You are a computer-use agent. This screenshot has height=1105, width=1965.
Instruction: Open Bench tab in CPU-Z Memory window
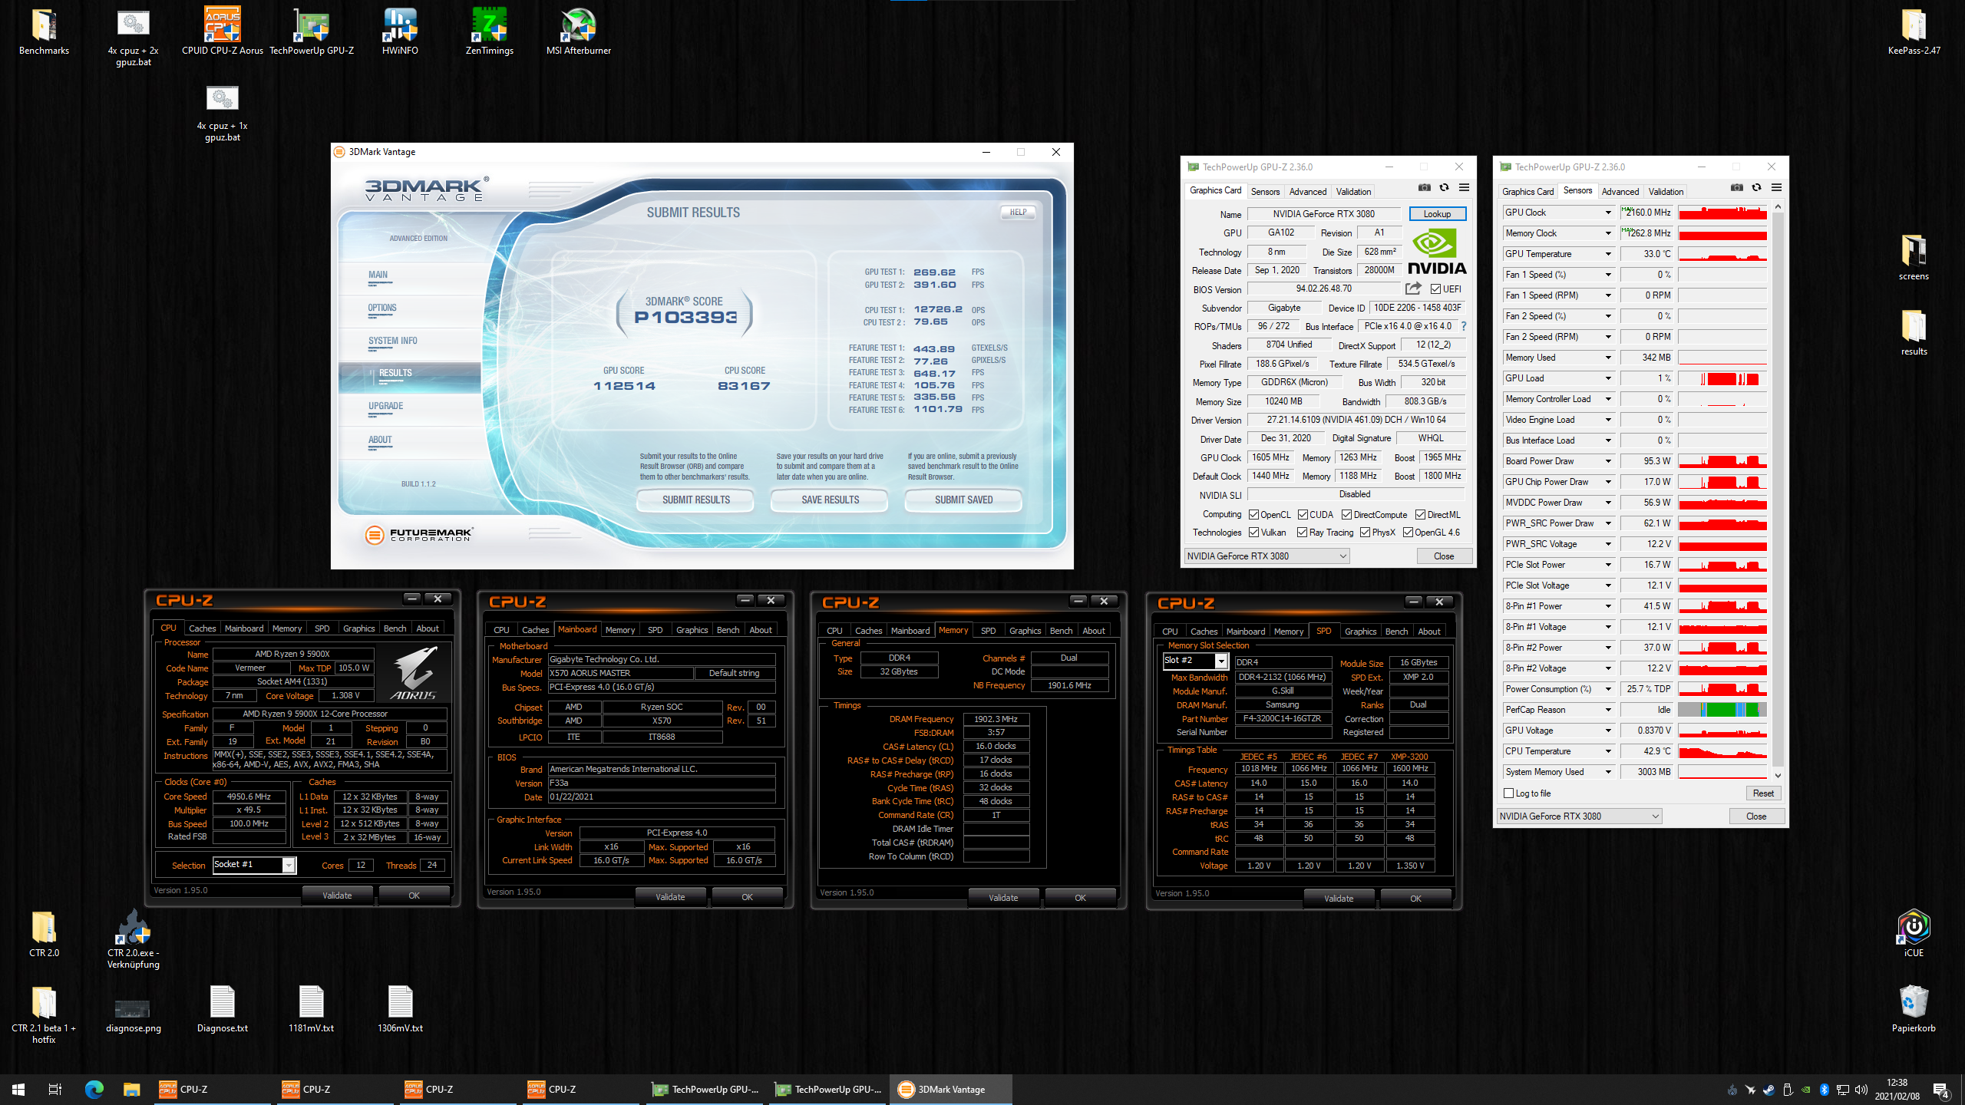point(1061,631)
